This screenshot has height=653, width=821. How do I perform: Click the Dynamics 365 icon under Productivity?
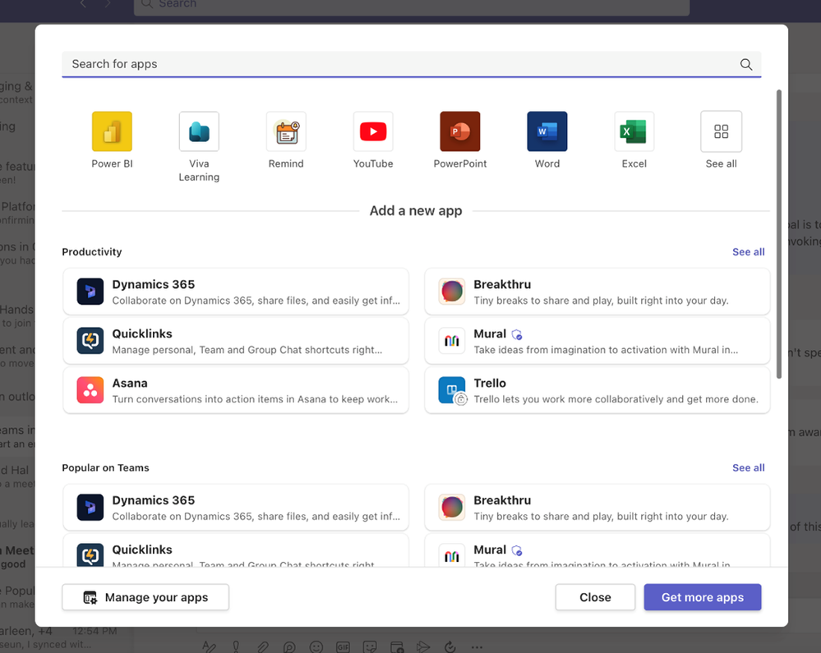click(x=90, y=292)
